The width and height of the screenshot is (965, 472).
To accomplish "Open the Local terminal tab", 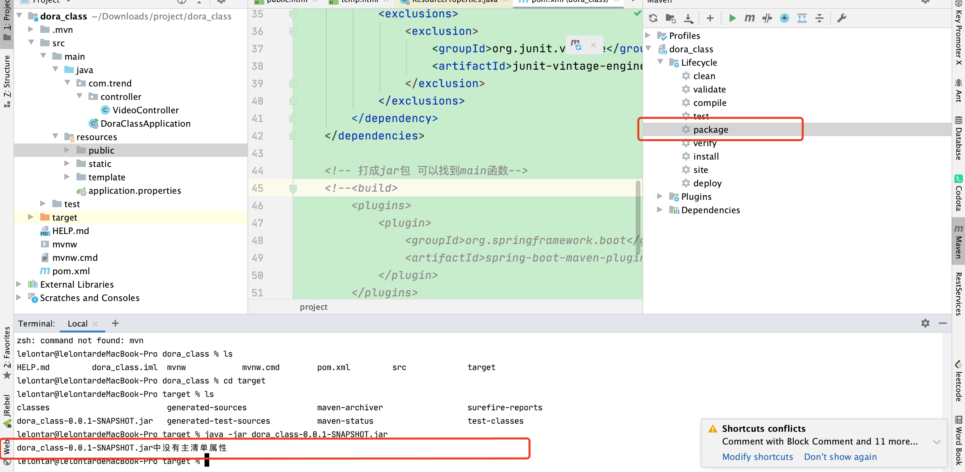I will (x=77, y=323).
